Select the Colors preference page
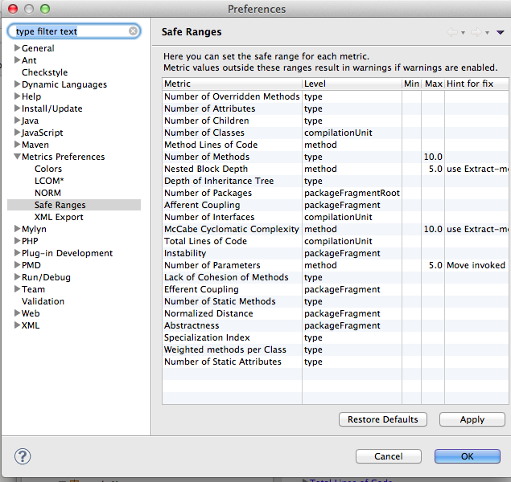This screenshot has height=482, width=511. [x=48, y=169]
